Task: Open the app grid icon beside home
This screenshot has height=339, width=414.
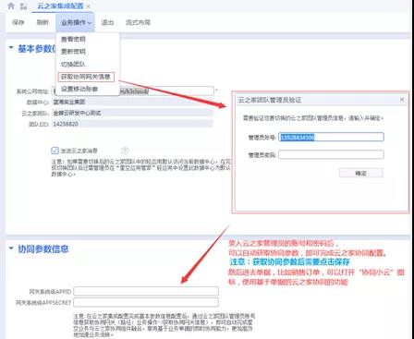Action: tap(24, 6)
